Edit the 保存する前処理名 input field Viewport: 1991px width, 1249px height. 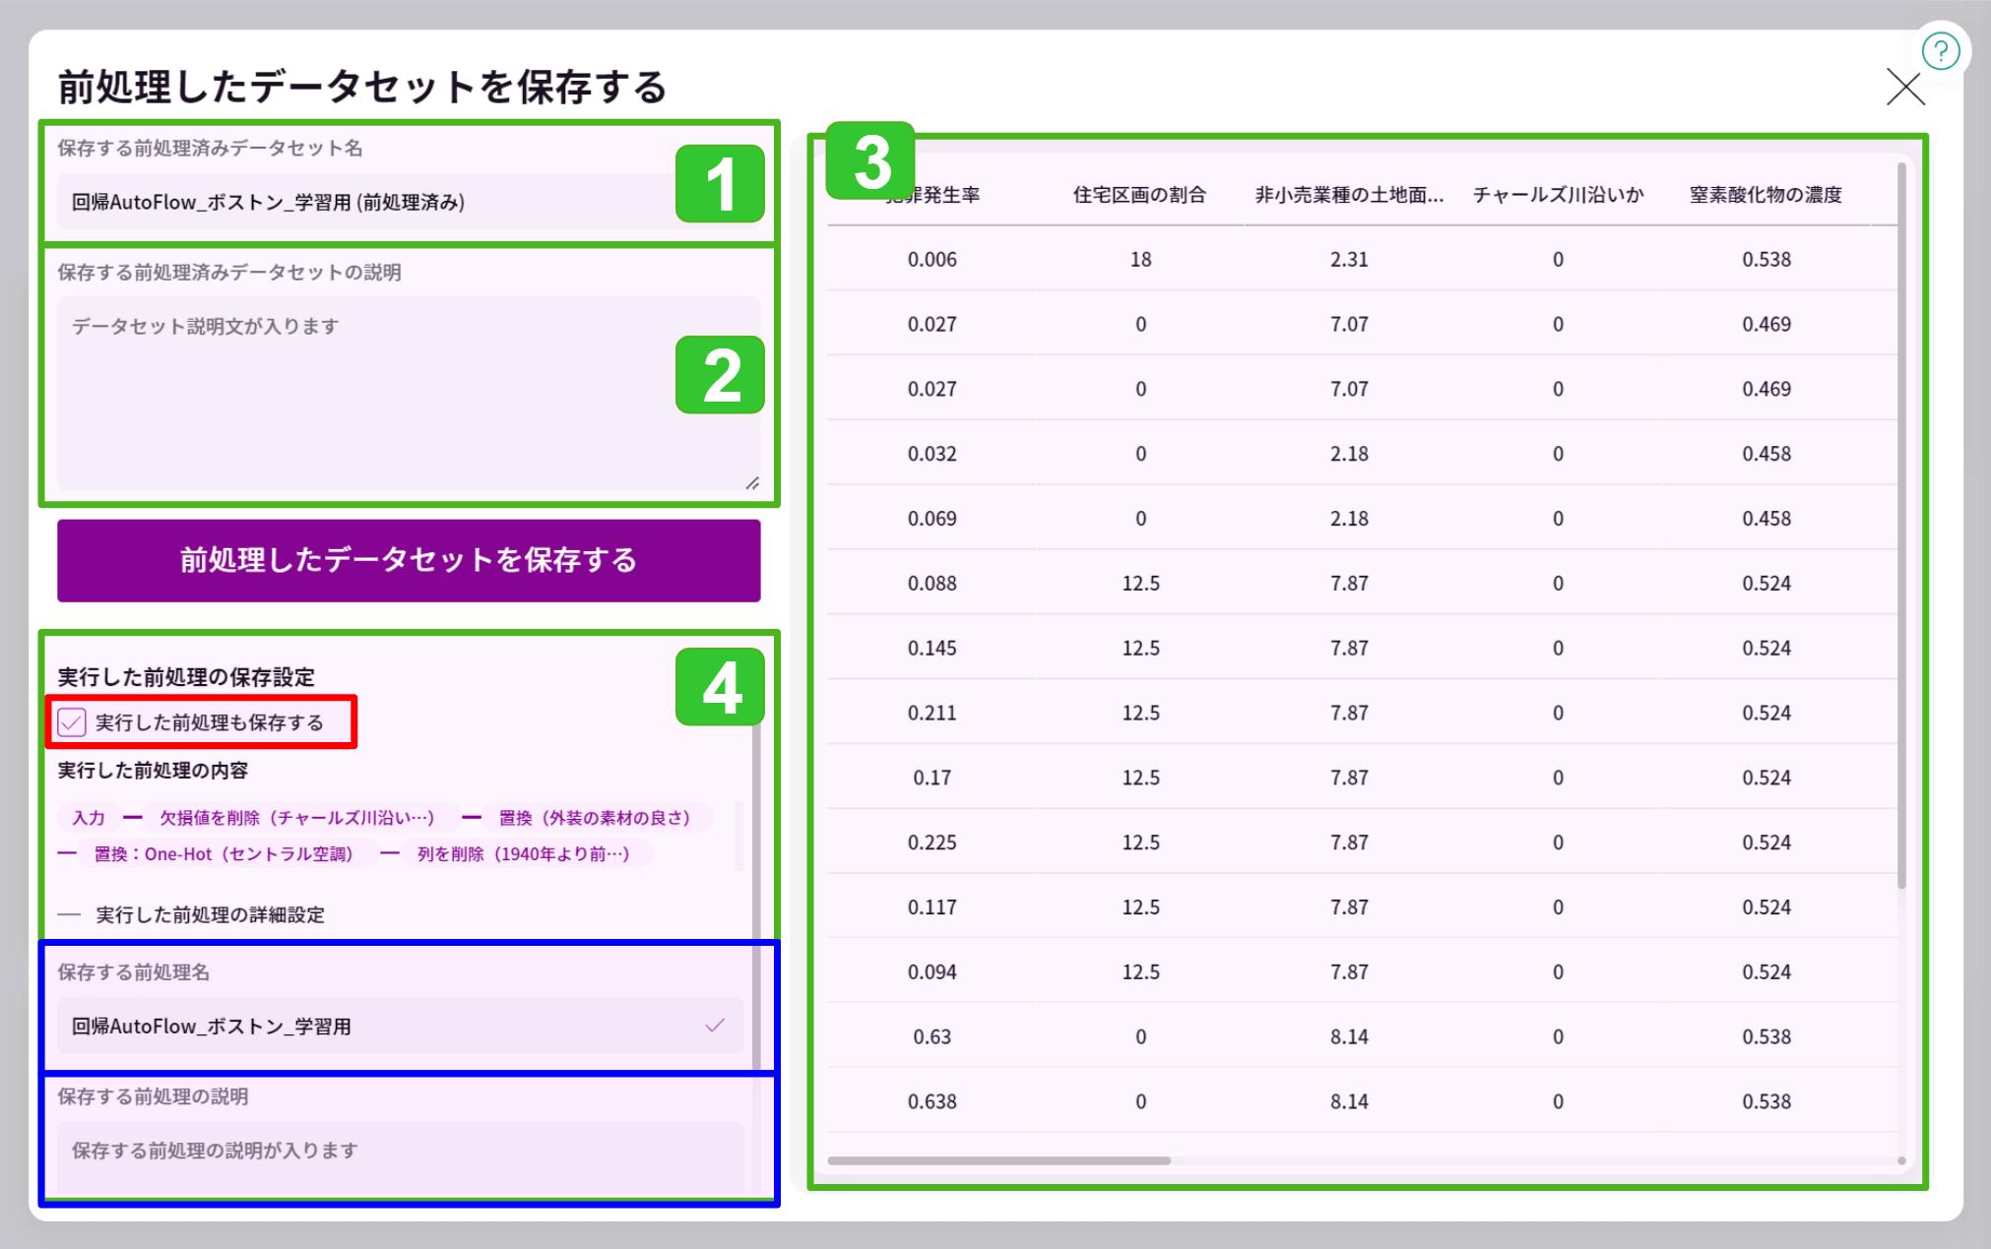point(400,1026)
